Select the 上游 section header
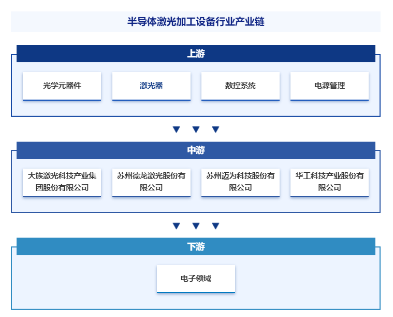This screenshot has height=317, width=393. (196, 54)
